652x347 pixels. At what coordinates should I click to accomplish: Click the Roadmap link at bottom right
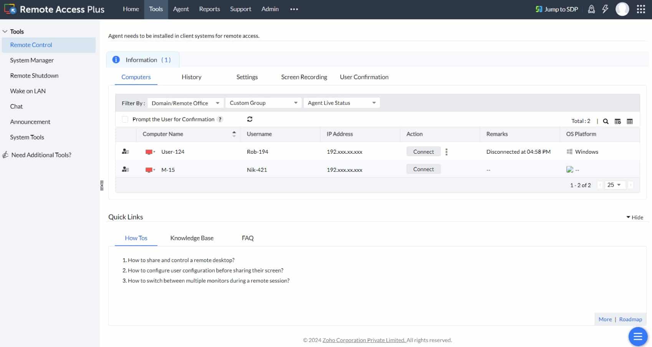[630, 319]
